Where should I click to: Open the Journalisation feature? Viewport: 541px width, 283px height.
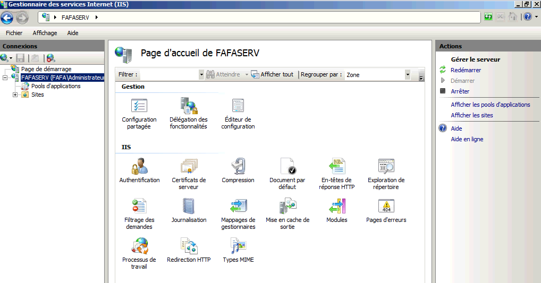pyautogui.click(x=189, y=211)
